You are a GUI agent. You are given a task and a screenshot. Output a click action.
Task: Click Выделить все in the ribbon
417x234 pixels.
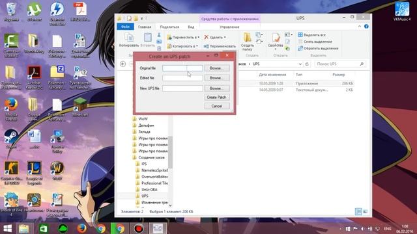[311, 34]
